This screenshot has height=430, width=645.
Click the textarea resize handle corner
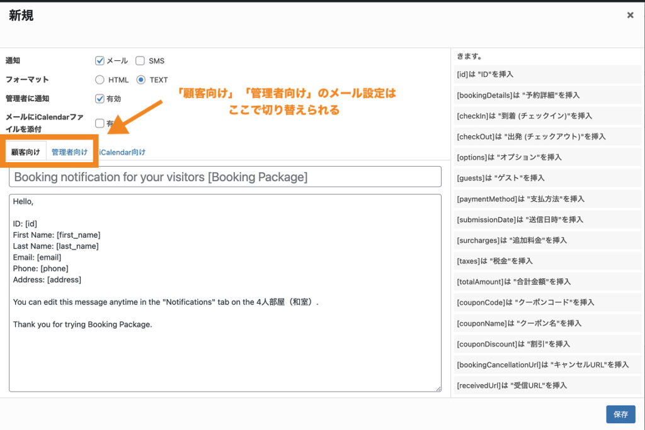pos(438,389)
